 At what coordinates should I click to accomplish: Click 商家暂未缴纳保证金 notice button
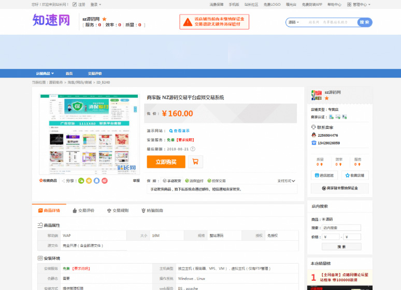coord(340,188)
